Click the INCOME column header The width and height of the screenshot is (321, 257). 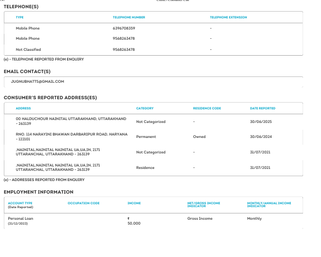tap(134, 203)
